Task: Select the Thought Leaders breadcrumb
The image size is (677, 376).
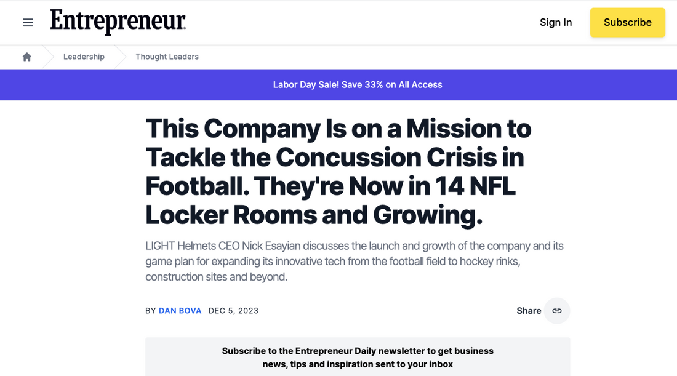Action: point(167,57)
